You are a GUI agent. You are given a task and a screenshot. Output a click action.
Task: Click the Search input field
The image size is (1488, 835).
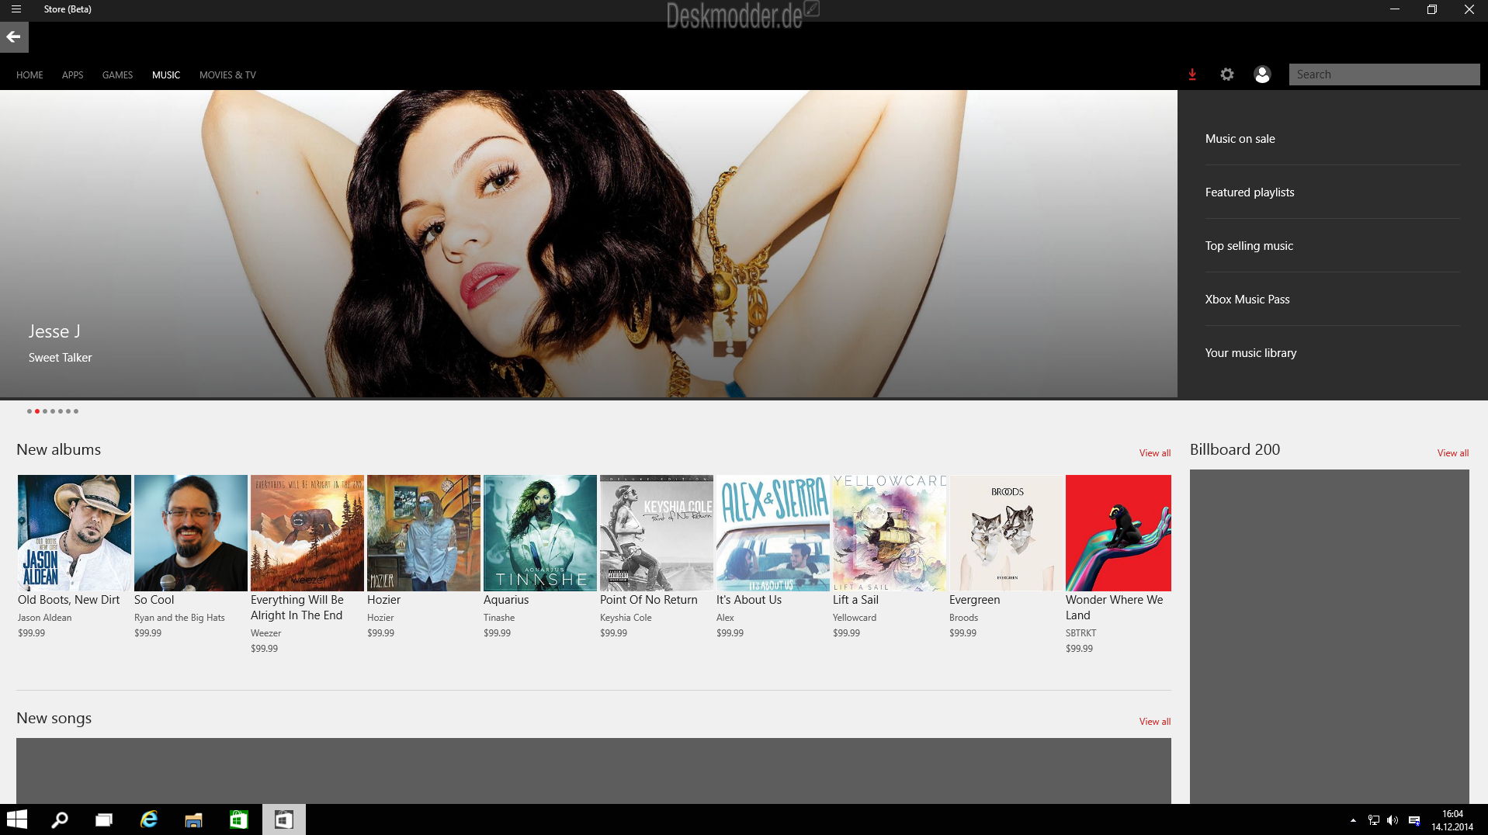coord(1384,74)
